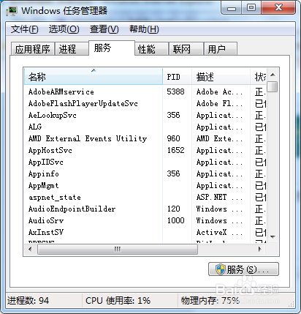Select the ALG service row
Image resolution: width=301 pixels, height=314 pixels.
click(x=145, y=127)
